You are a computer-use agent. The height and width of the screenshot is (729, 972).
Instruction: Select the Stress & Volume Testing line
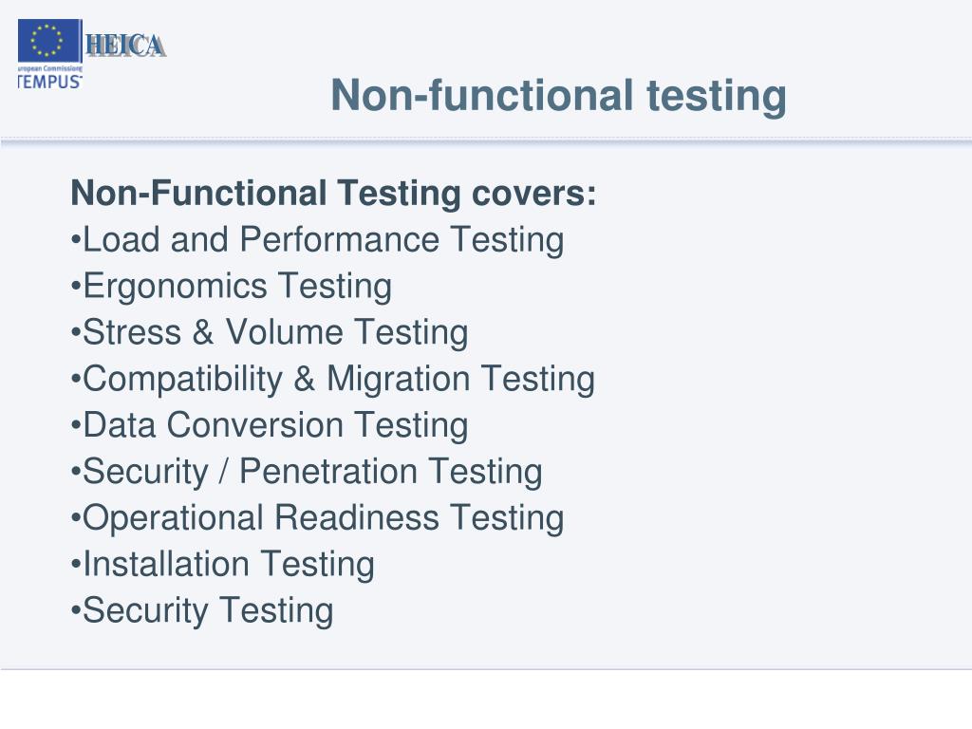click(270, 332)
